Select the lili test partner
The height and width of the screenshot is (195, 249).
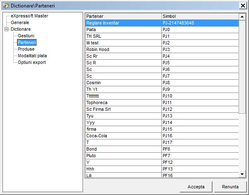click(123, 43)
